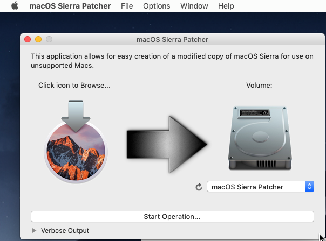This screenshot has height=241, width=326.
Task: Open the Window menu
Action: coord(194,6)
